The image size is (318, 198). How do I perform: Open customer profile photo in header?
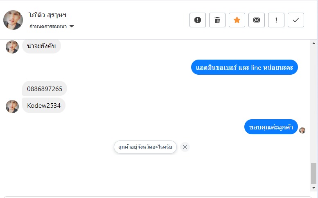point(13,20)
